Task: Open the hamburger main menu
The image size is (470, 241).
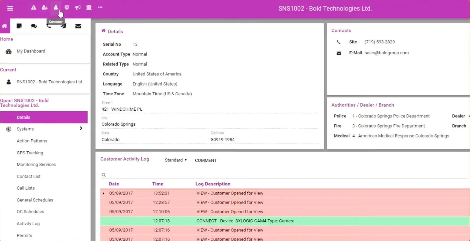Action: [10, 8]
